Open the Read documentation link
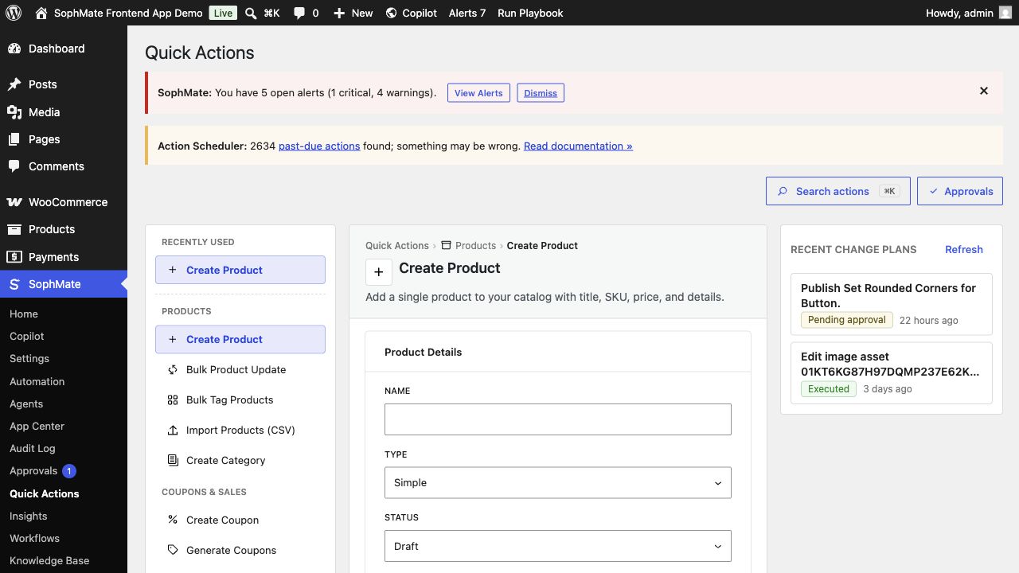The image size is (1019, 573). coord(578,146)
